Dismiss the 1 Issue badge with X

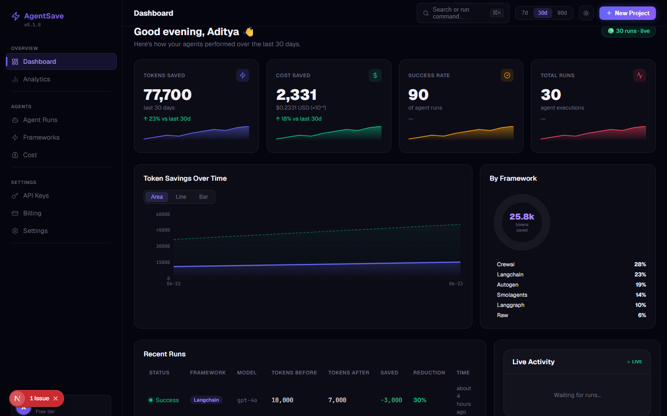point(56,398)
